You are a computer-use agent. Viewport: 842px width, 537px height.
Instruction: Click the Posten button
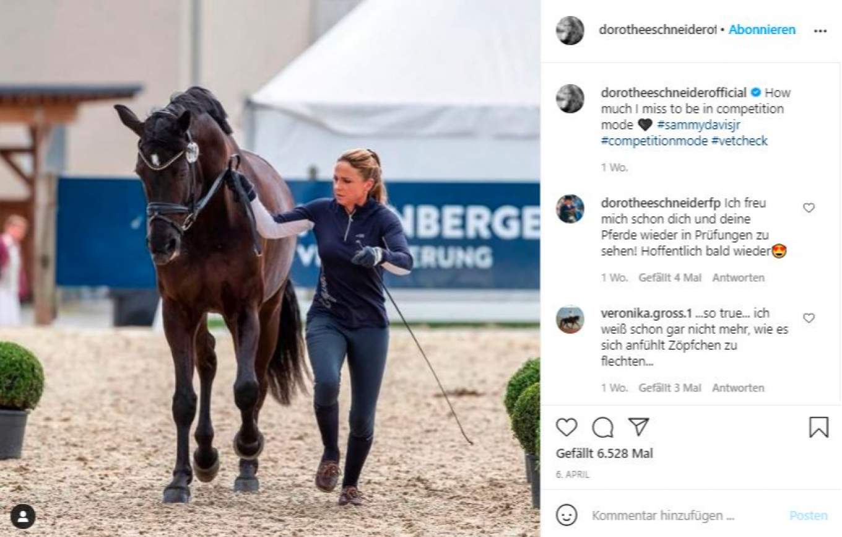click(808, 515)
